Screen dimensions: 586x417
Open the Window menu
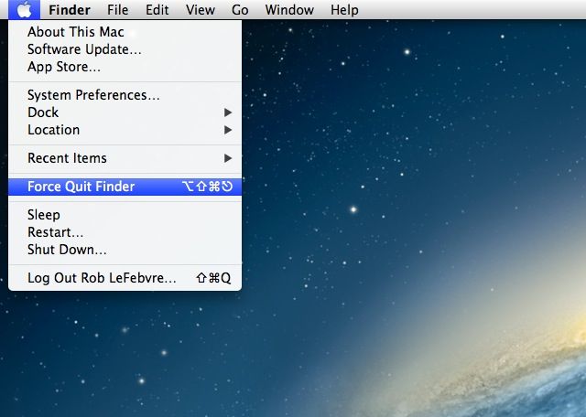tap(288, 10)
